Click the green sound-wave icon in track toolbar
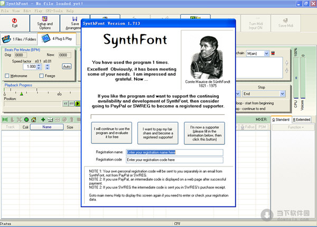The width and height of the screenshot is (317, 227). pyautogui.click(x=5, y=120)
